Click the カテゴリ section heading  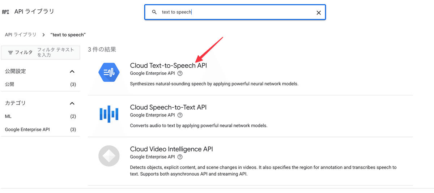pyautogui.click(x=16, y=103)
